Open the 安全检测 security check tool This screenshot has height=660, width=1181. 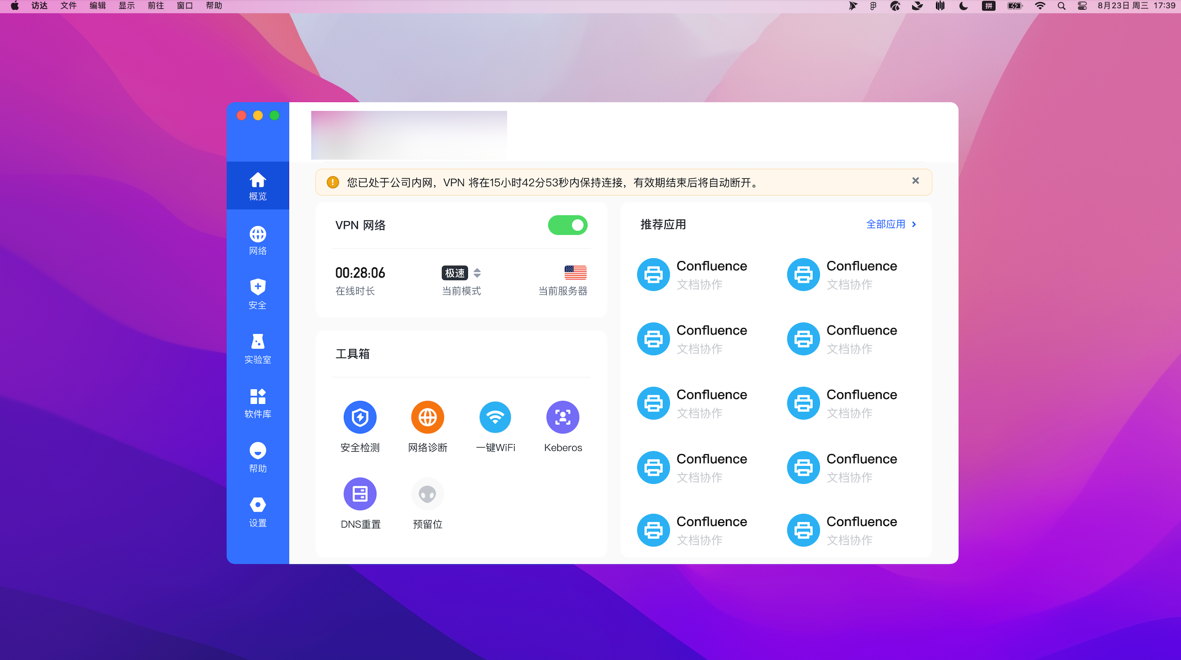(x=360, y=417)
